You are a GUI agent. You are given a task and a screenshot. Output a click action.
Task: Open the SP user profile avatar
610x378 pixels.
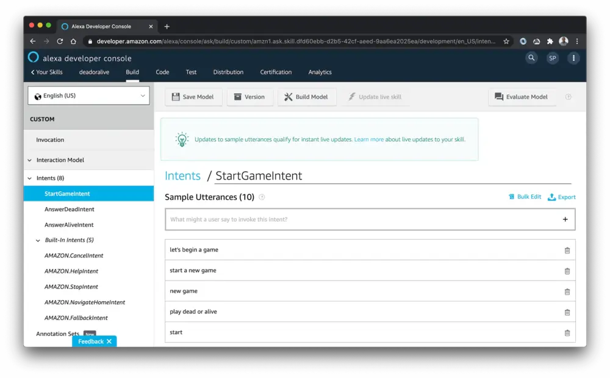point(552,58)
